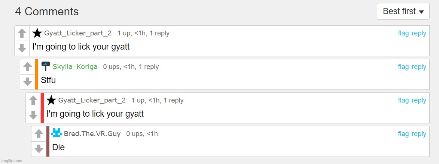Image resolution: width=439 pixels, height=164 pixels.
Task: Open Skylla_Koriga's user profile
Action: pyautogui.click(x=75, y=67)
